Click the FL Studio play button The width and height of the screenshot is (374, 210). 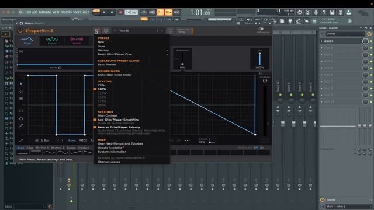104,12
